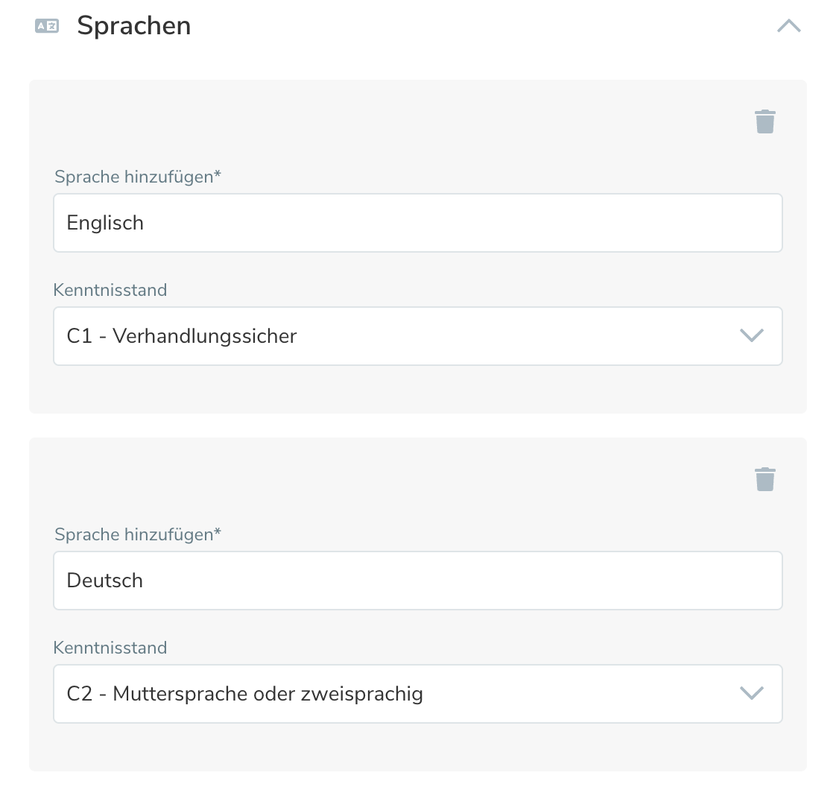This screenshot has height=787, width=839.
Task: Focus the Deutsch language input field
Action: (x=417, y=581)
